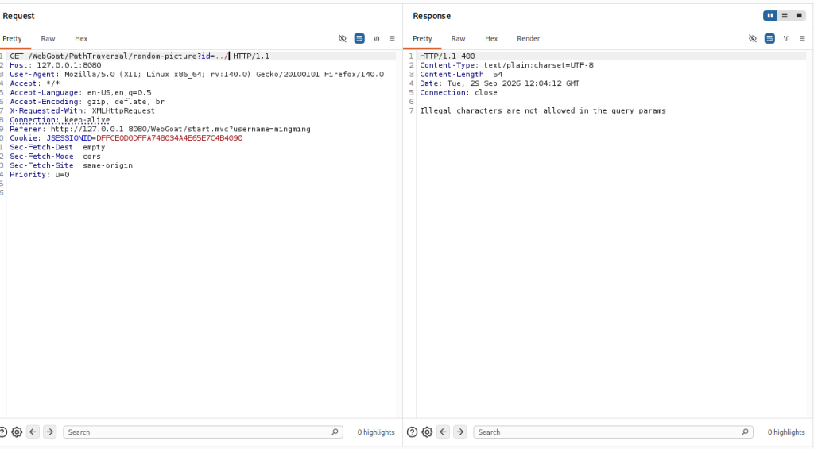This screenshot has width=814, height=449.
Task: Click the Referer header URL
Action: pyautogui.click(x=180, y=129)
